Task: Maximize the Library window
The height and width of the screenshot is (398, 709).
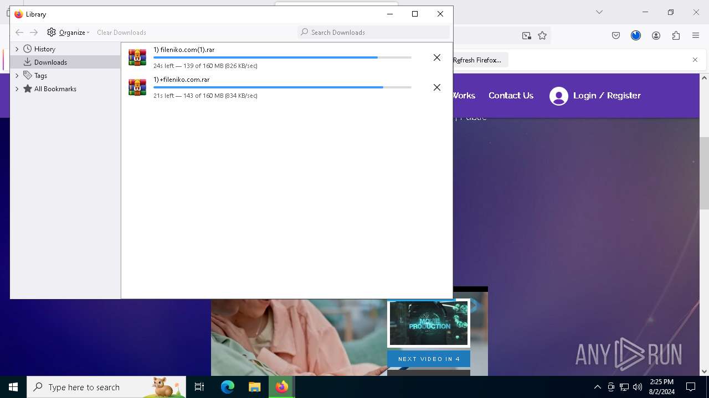Action: (415, 14)
